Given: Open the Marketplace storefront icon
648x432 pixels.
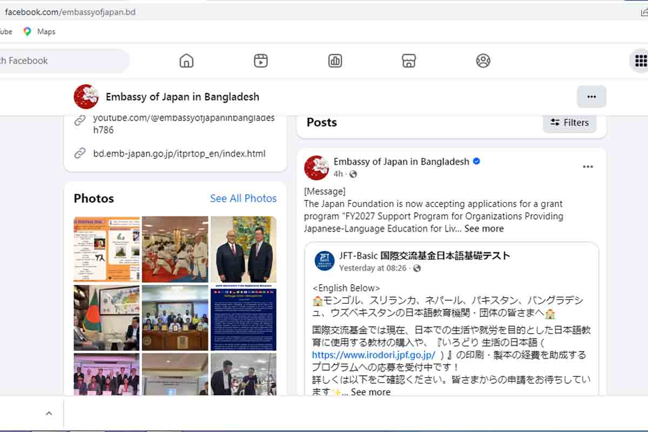Looking at the screenshot, I should (409, 60).
